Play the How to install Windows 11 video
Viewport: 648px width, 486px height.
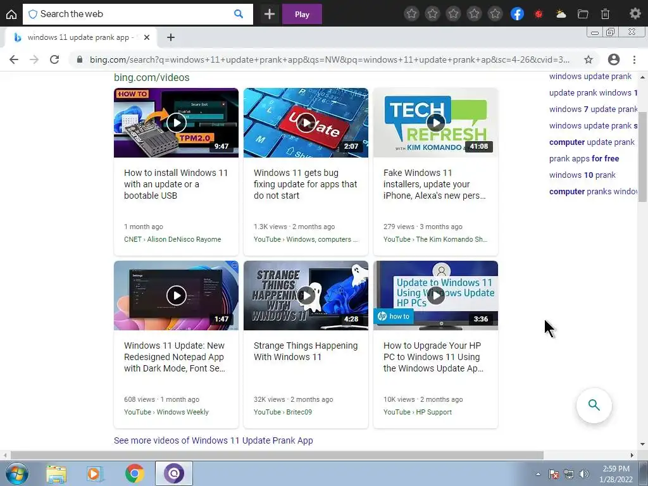(x=176, y=123)
